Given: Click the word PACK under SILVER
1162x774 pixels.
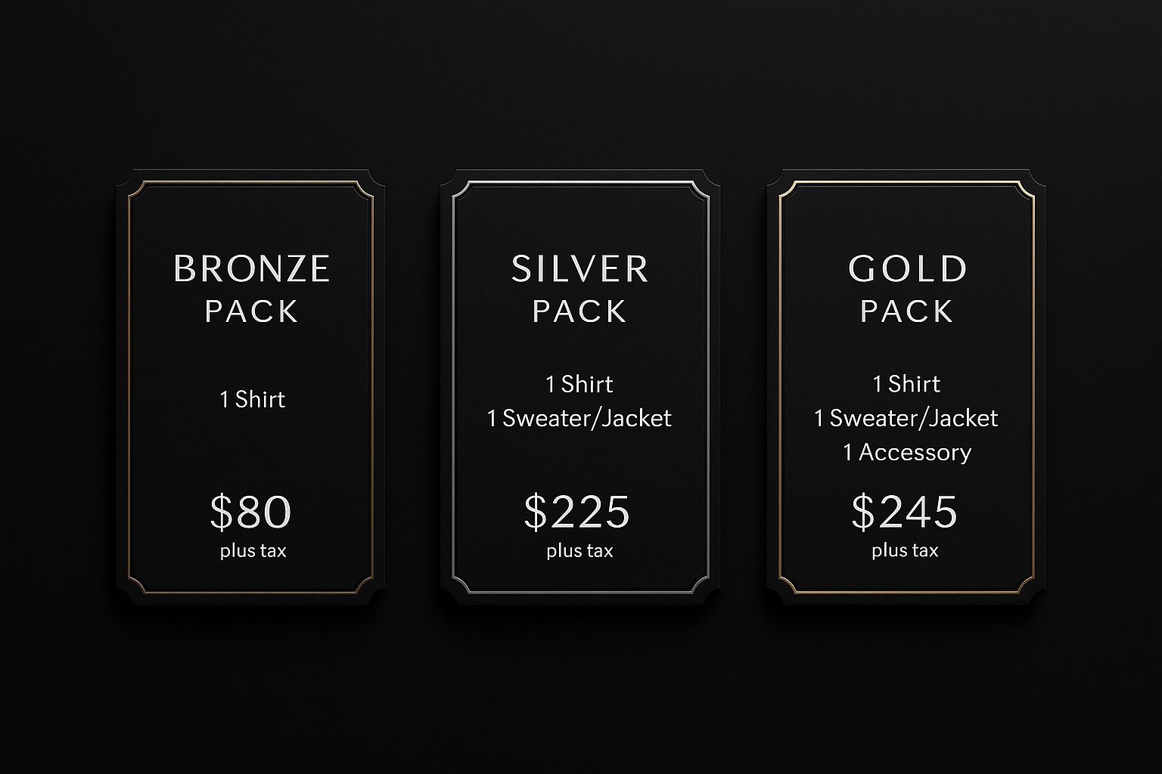Looking at the screenshot, I should pos(579,311).
